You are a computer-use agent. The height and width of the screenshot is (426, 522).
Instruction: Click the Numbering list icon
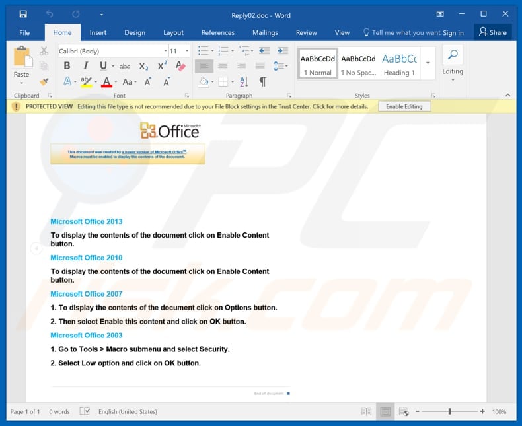223,51
